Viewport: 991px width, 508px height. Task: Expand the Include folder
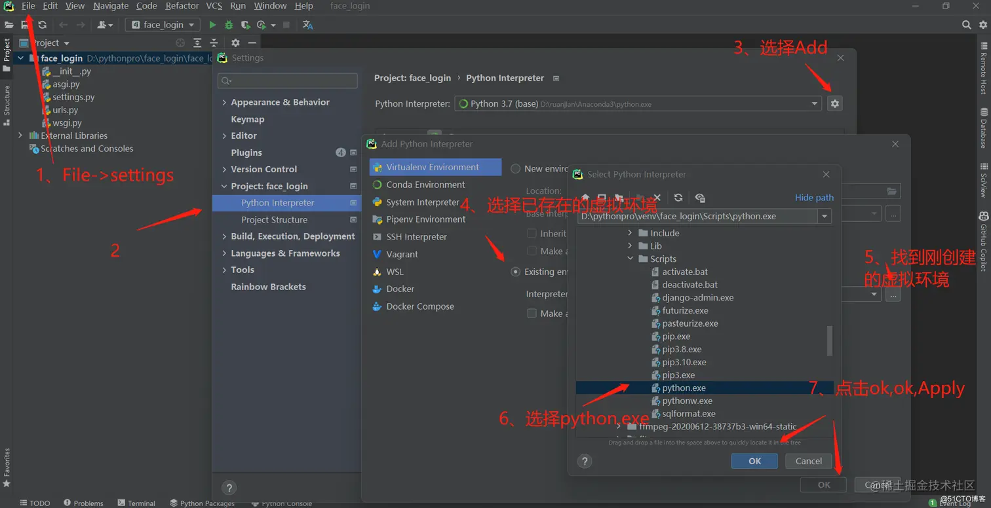pos(630,233)
